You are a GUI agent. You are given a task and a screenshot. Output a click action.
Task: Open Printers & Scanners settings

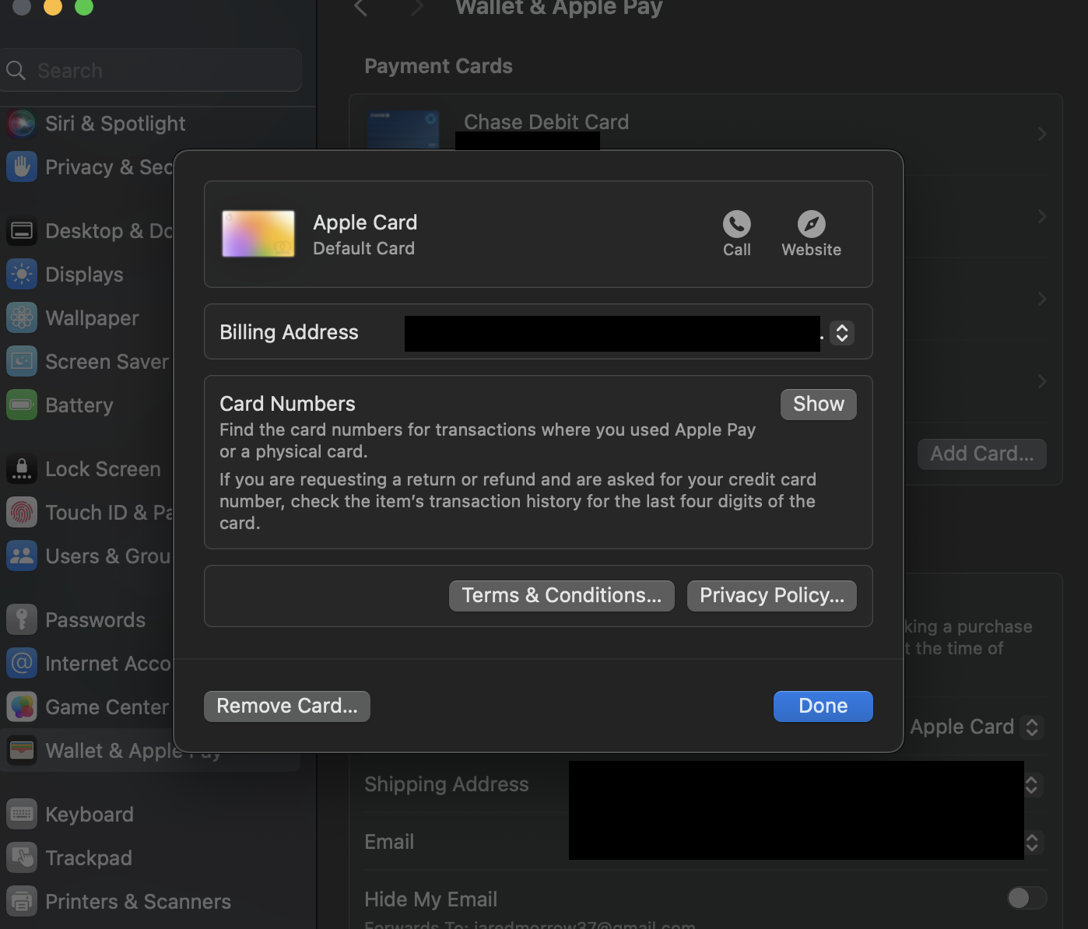click(21, 901)
